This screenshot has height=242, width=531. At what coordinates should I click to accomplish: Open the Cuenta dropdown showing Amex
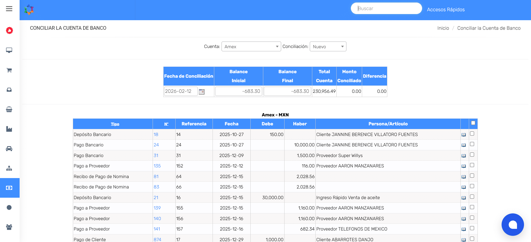tap(251, 47)
